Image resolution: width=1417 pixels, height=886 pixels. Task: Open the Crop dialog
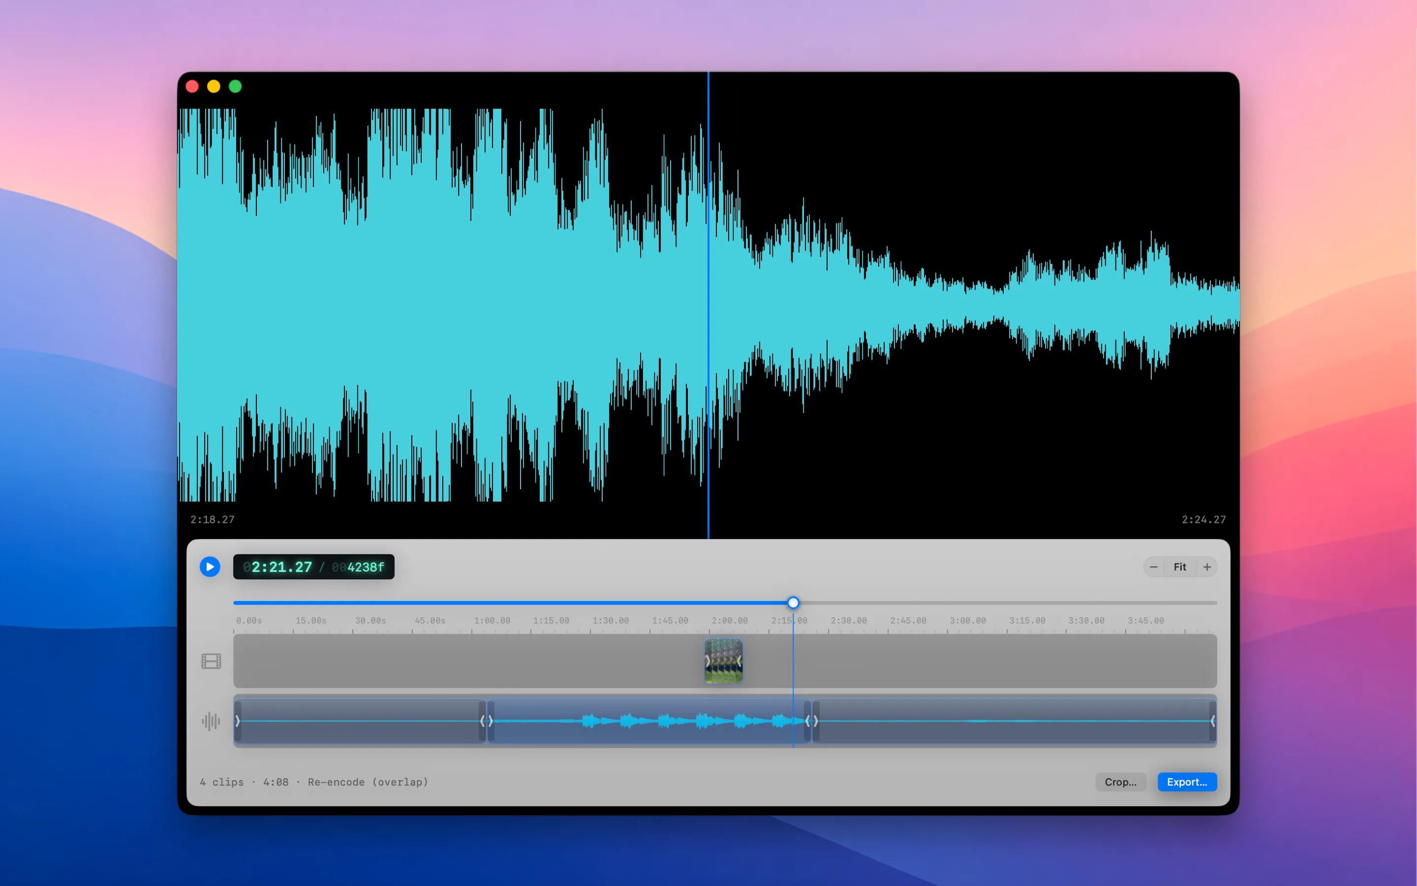click(1120, 782)
